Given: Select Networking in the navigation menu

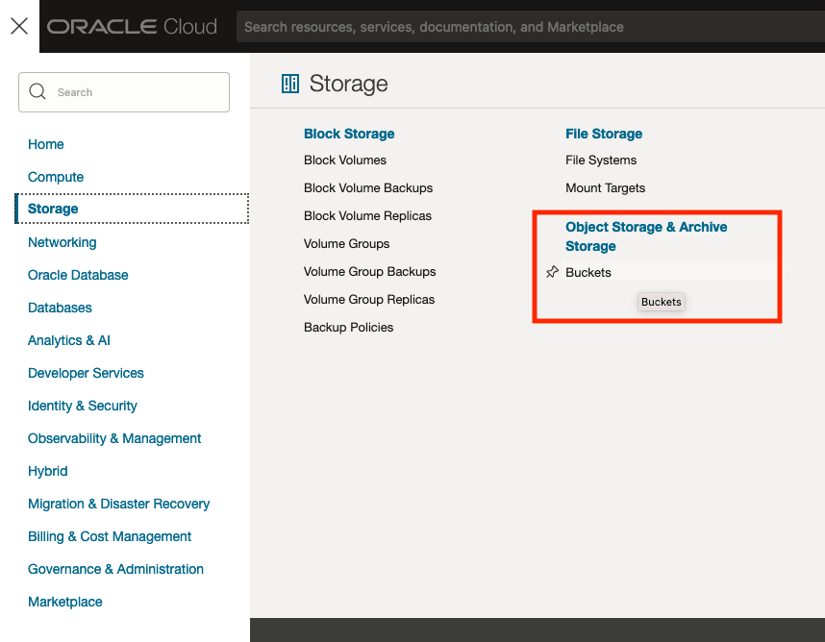Looking at the screenshot, I should [62, 242].
